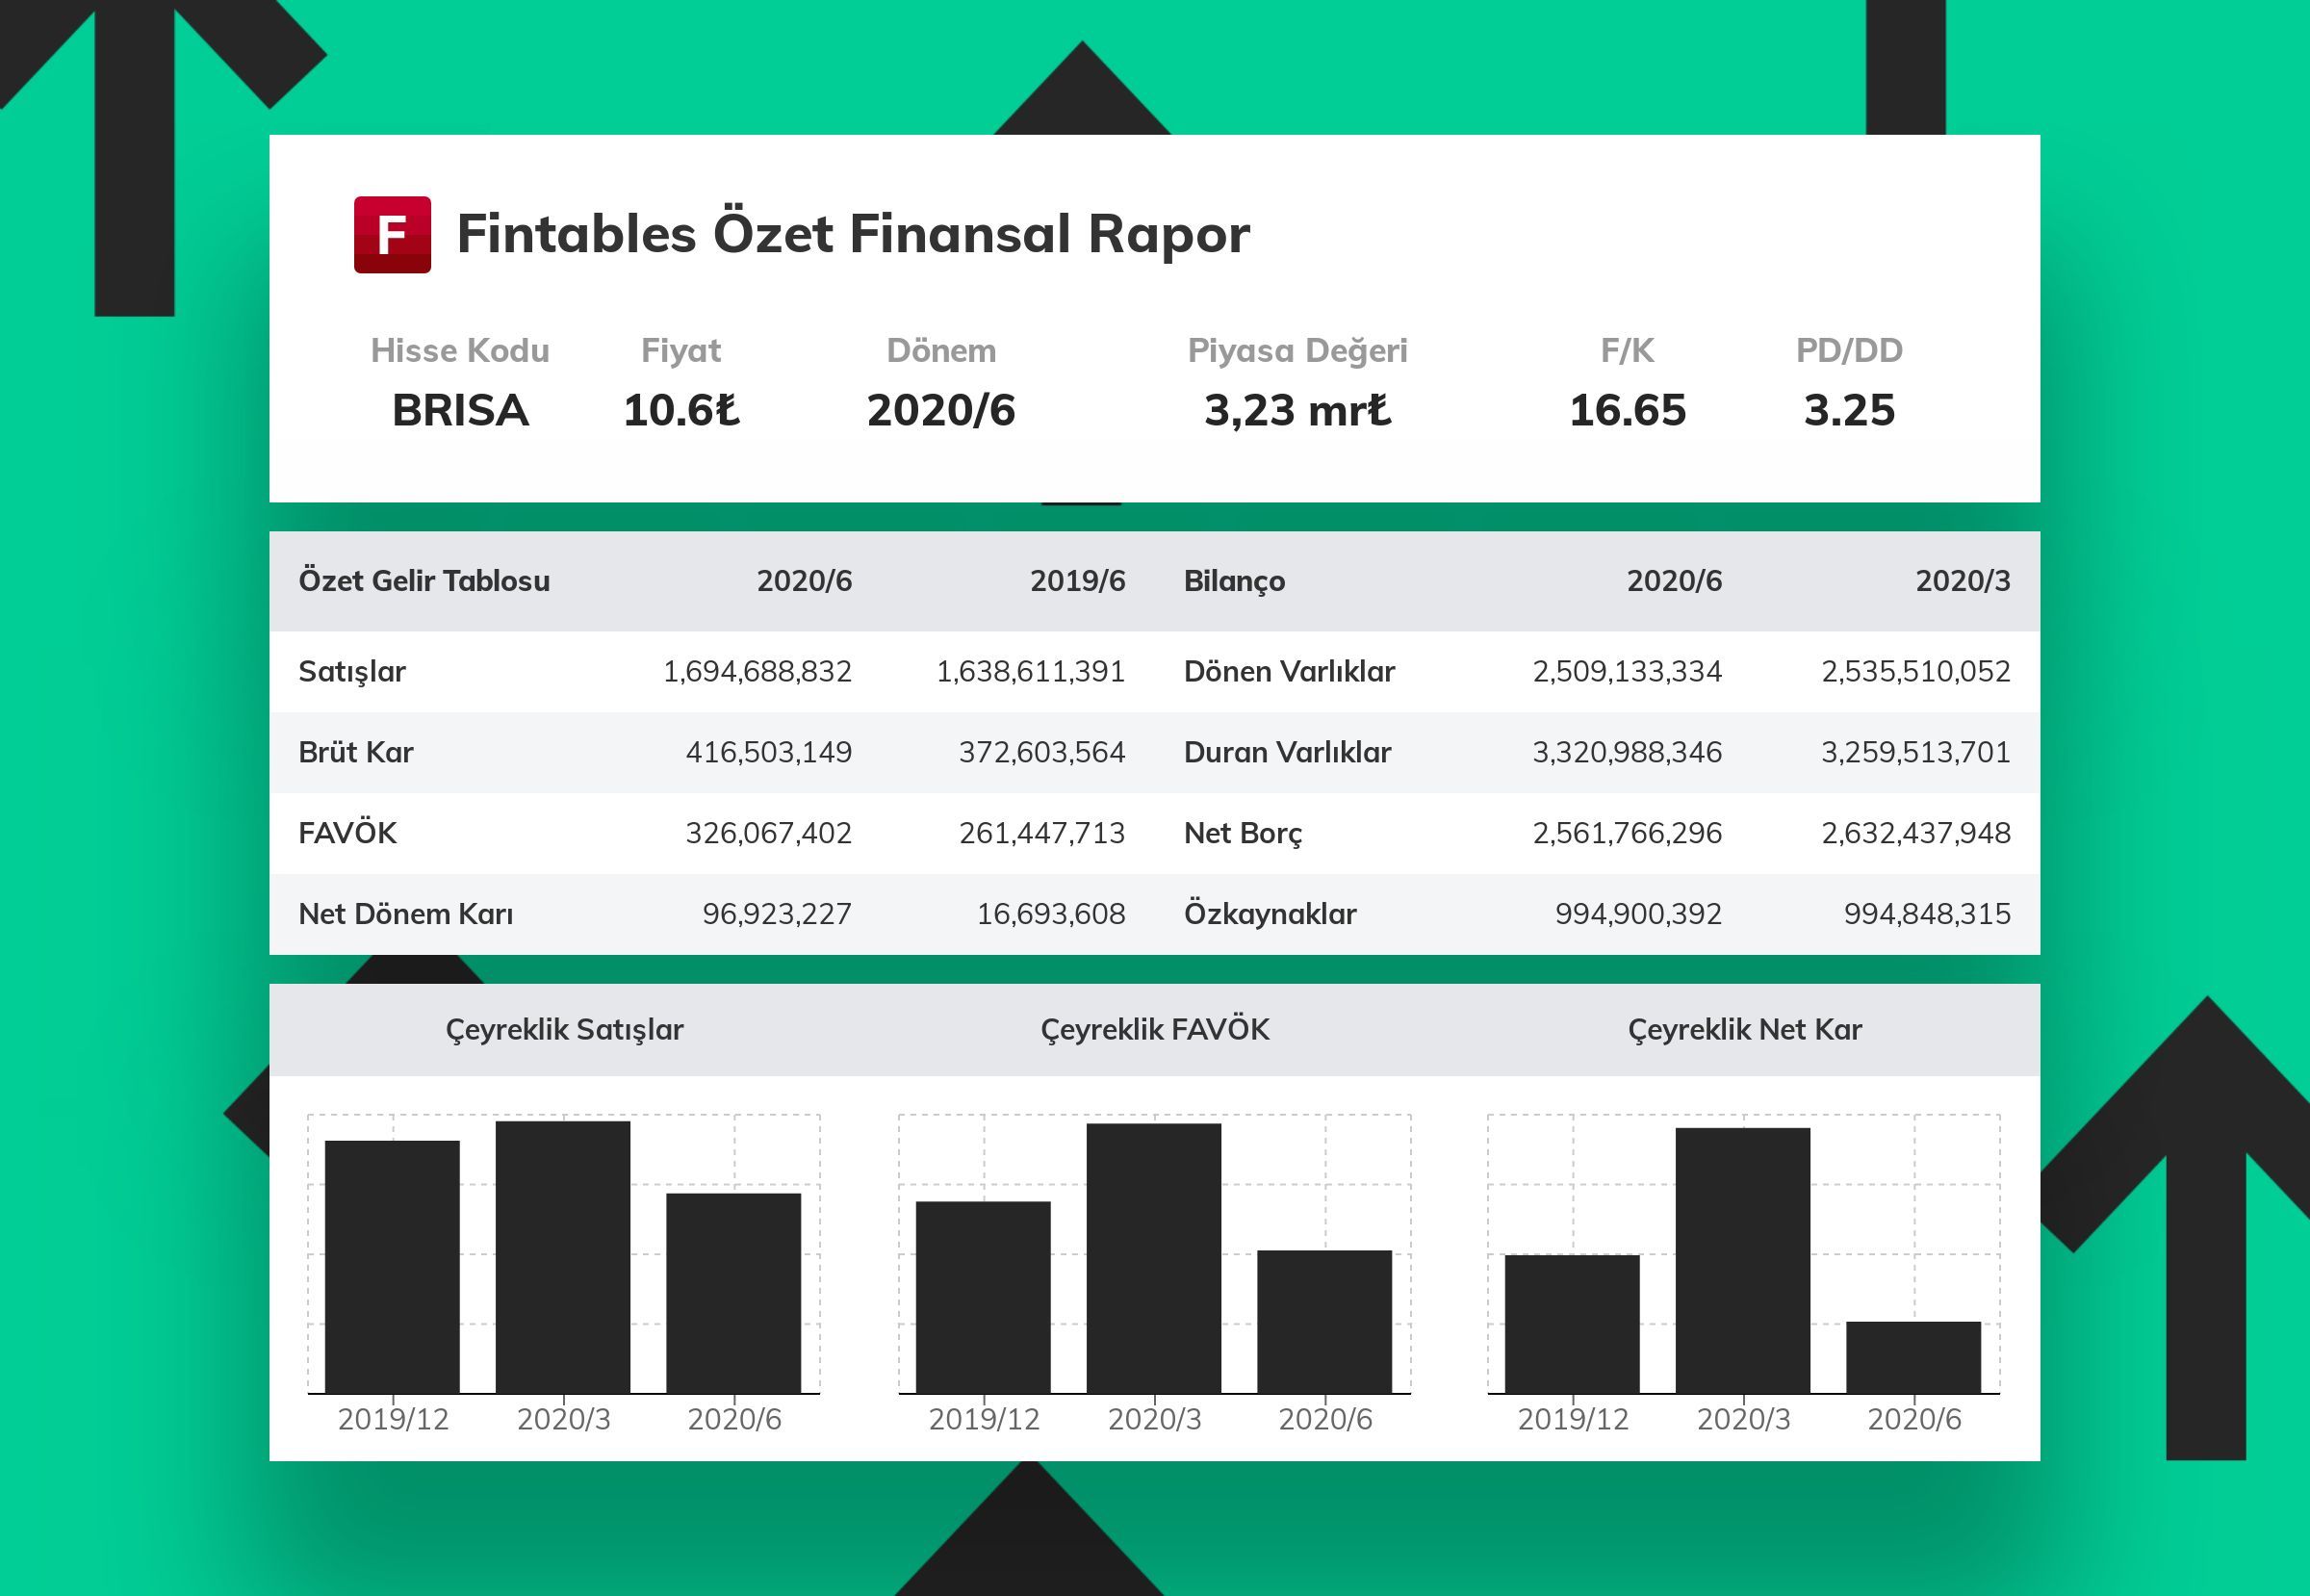Viewport: 2310px width, 1596px height.
Task: Click the PD/DD label
Action: [x=1849, y=350]
